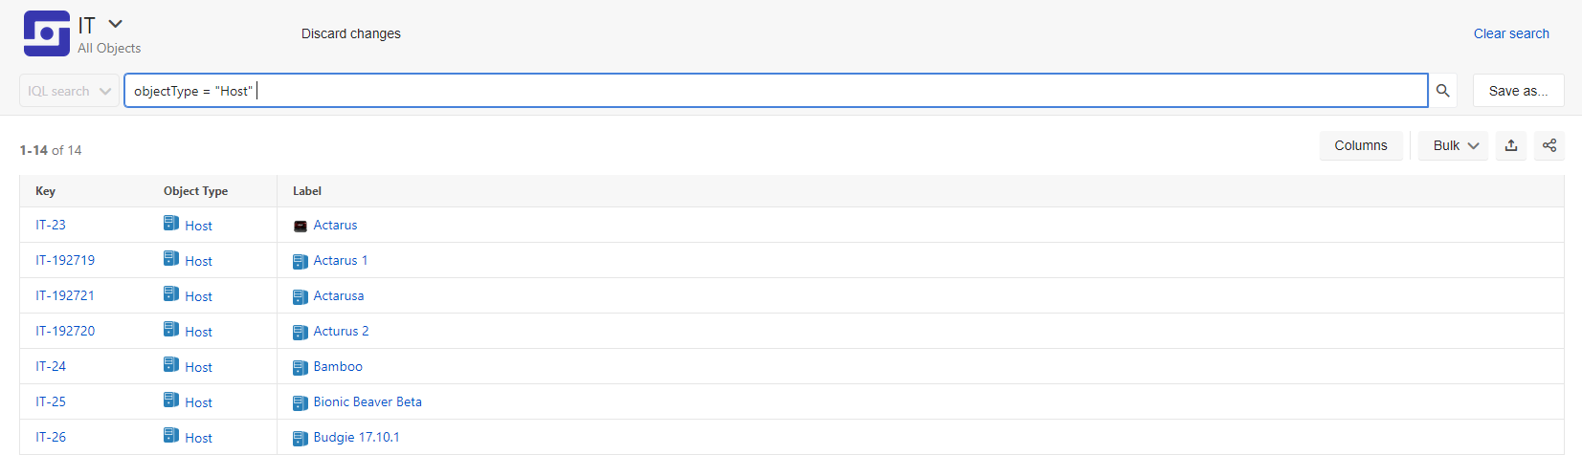Click the export upload icon
This screenshot has height=455, width=1582.
pos(1511,145)
